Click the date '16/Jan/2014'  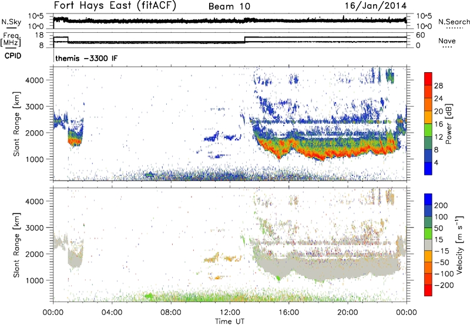[376, 6]
